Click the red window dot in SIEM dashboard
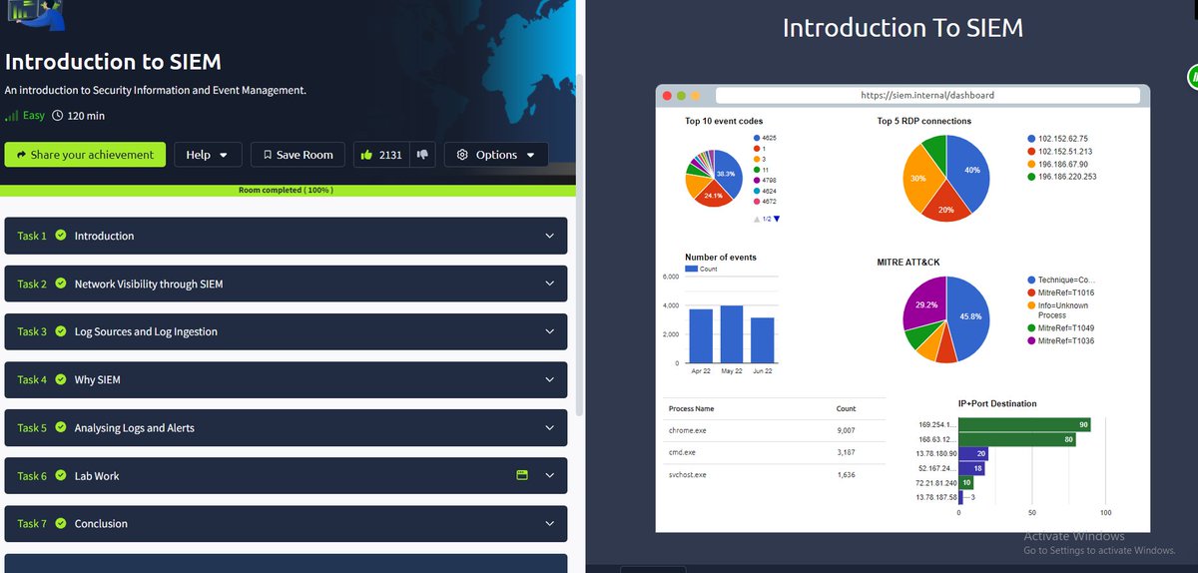The width and height of the screenshot is (1198, 573). (x=667, y=96)
